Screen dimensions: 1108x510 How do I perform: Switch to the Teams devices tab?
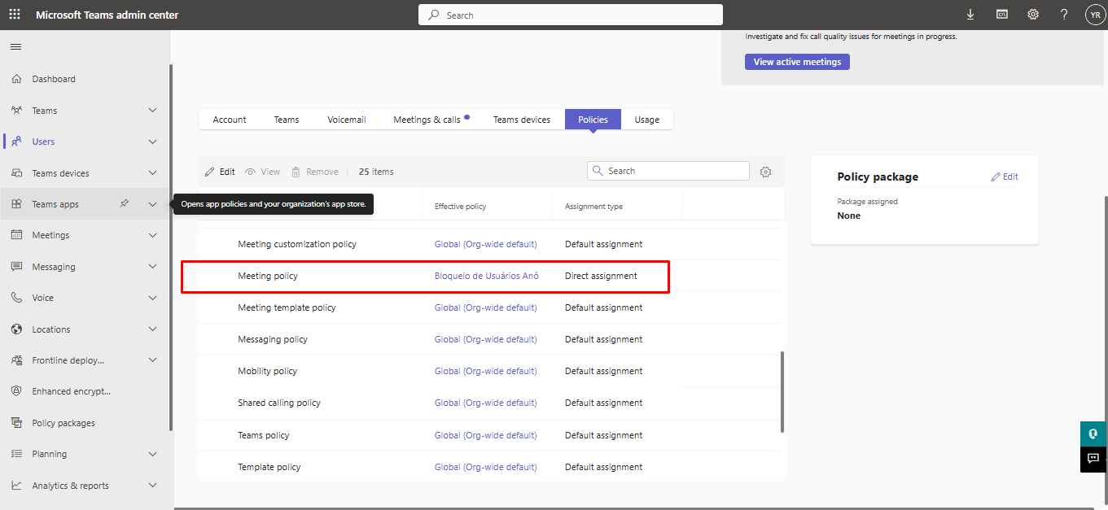522,120
